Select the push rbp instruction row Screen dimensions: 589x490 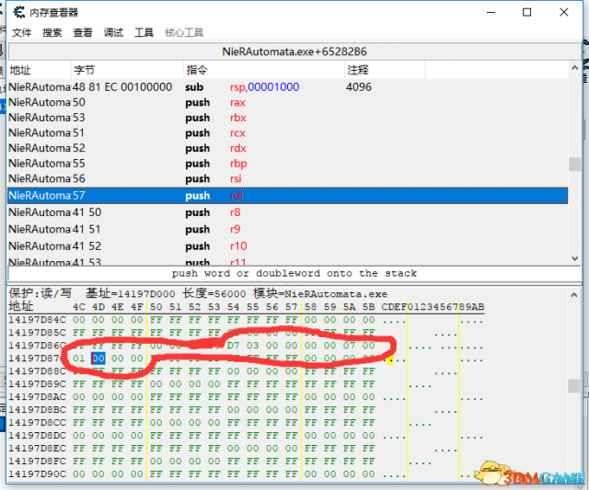pyautogui.click(x=288, y=164)
